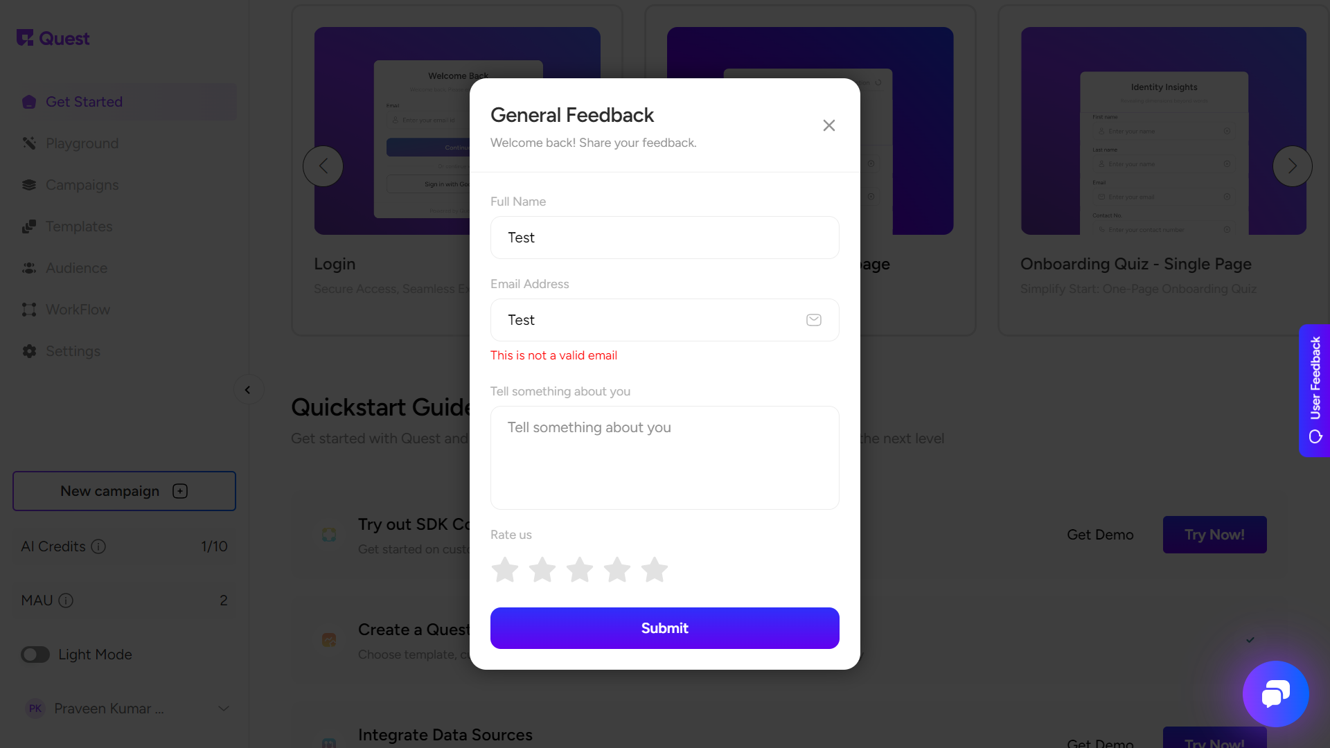The height and width of the screenshot is (748, 1330).
Task: Show next template with right arrow
Action: (x=1292, y=166)
